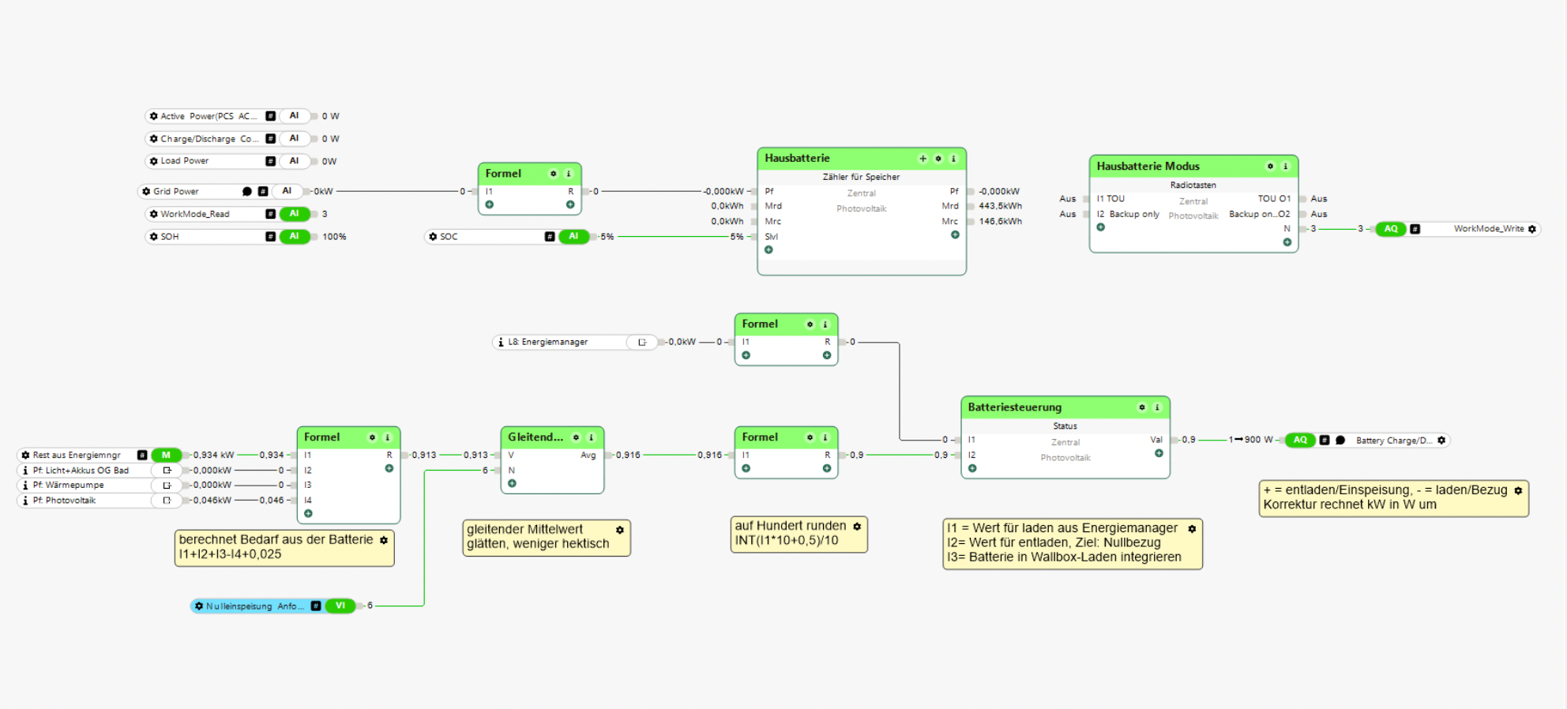The width and height of the screenshot is (1567, 709).
Task: Click gear icon on Nulleinspeisung Anfo... input
Action: click(x=199, y=606)
